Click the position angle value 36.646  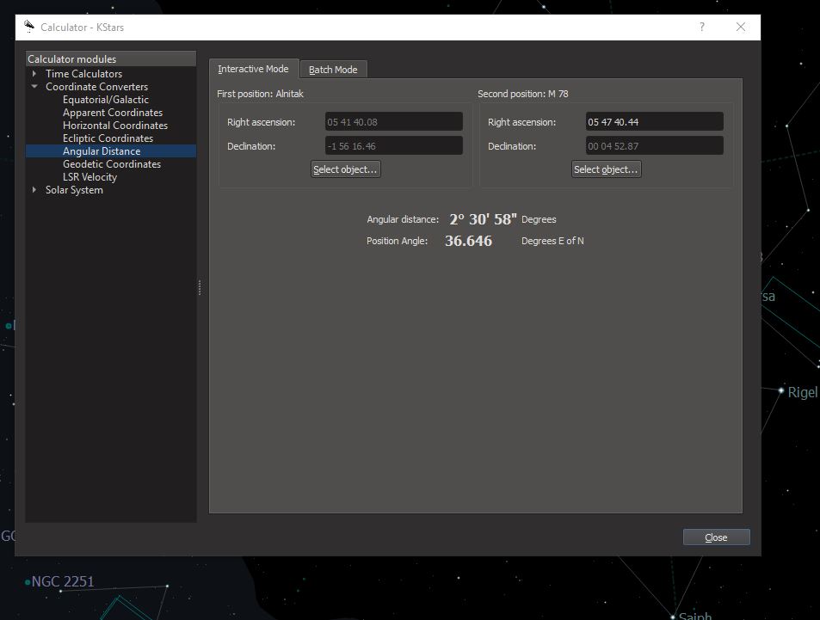tap(468, 241)
